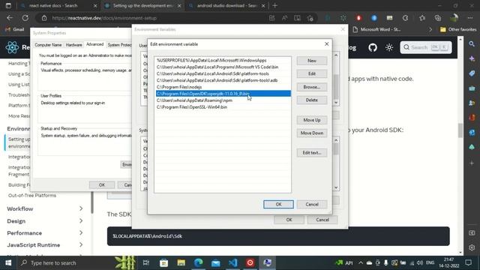Viewport: 480px width, 270px height.
Task: Cancel the Edit environment variable dialog
Action: click(x=312, y=204)
